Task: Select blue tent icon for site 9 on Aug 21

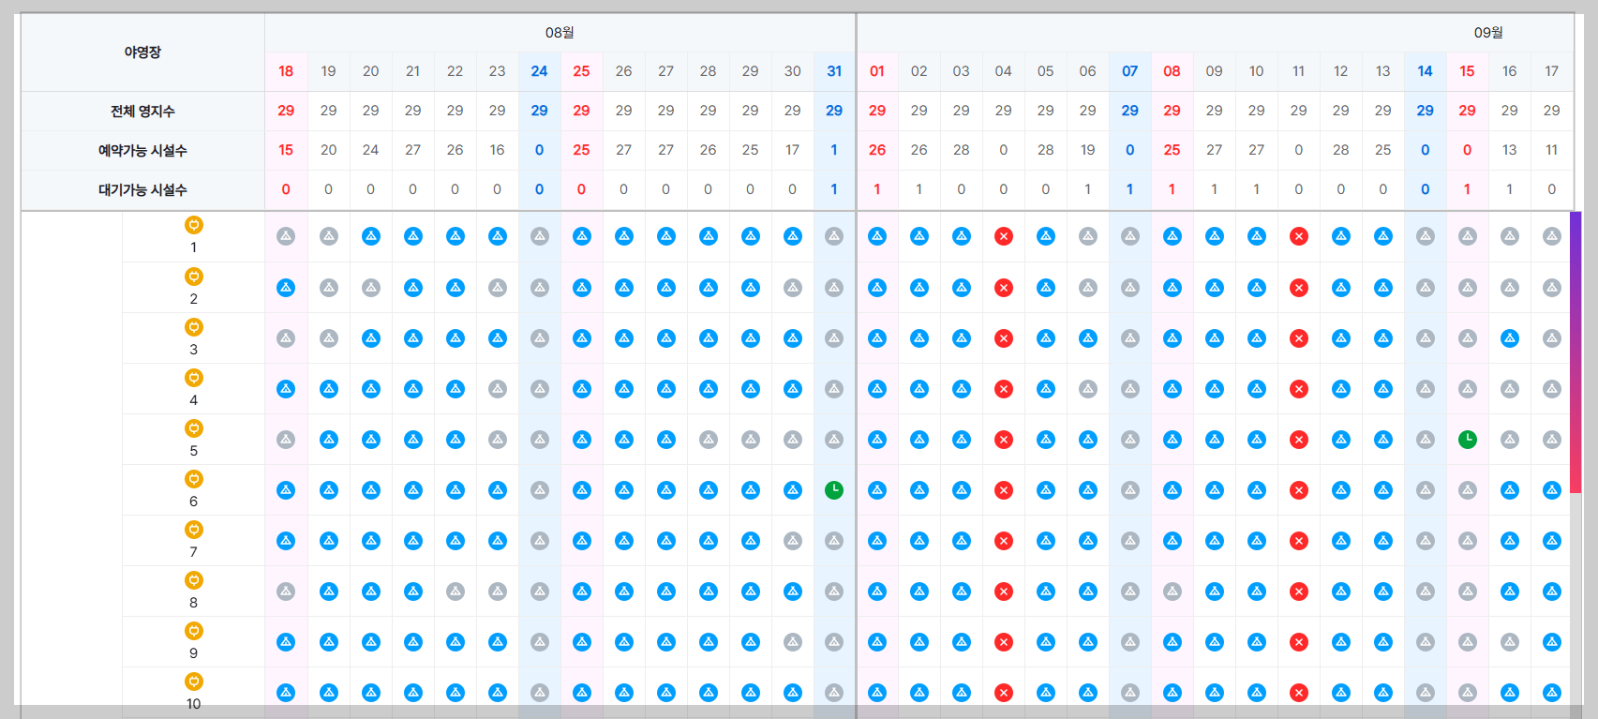Action: (413, 642)
